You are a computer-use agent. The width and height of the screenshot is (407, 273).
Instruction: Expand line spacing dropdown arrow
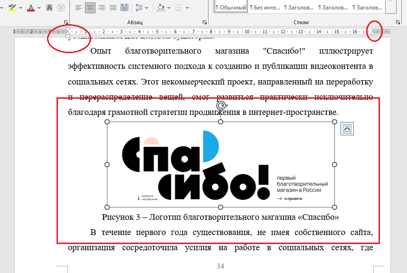[x=146, y=8]
